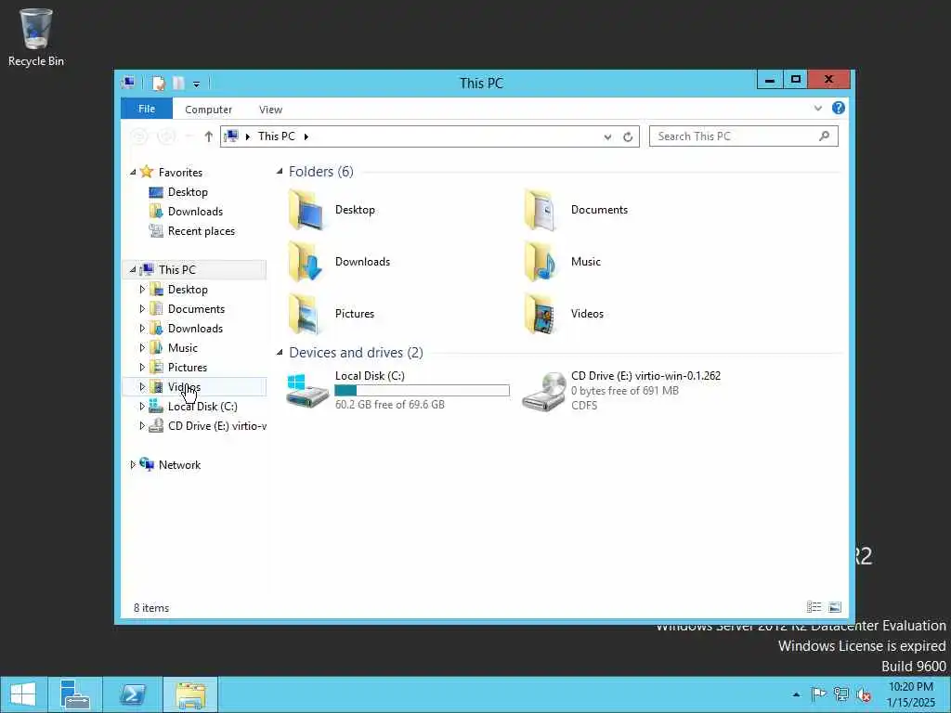Screen dimensions: 951x713
Task: Open the Customize Quick Access Toolbar arrow
Action: tap(197, 84)
